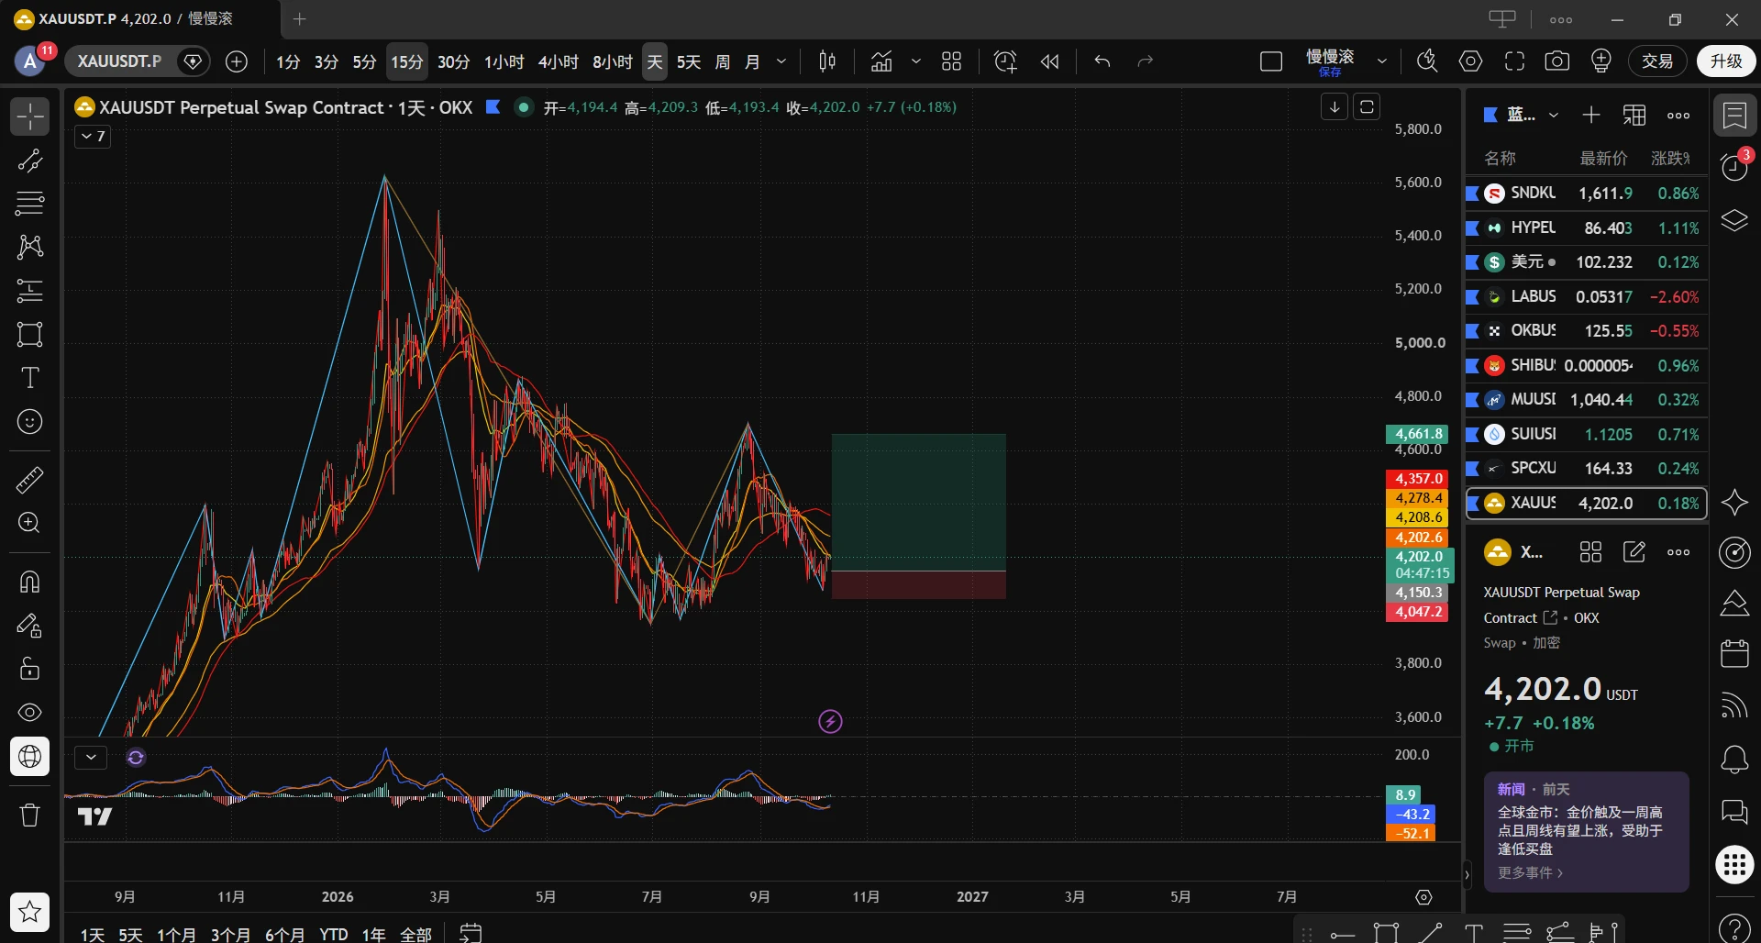Take a chart snapshot with camera icon
The image size is (1761, 943).
click(x=1556, y=61)
